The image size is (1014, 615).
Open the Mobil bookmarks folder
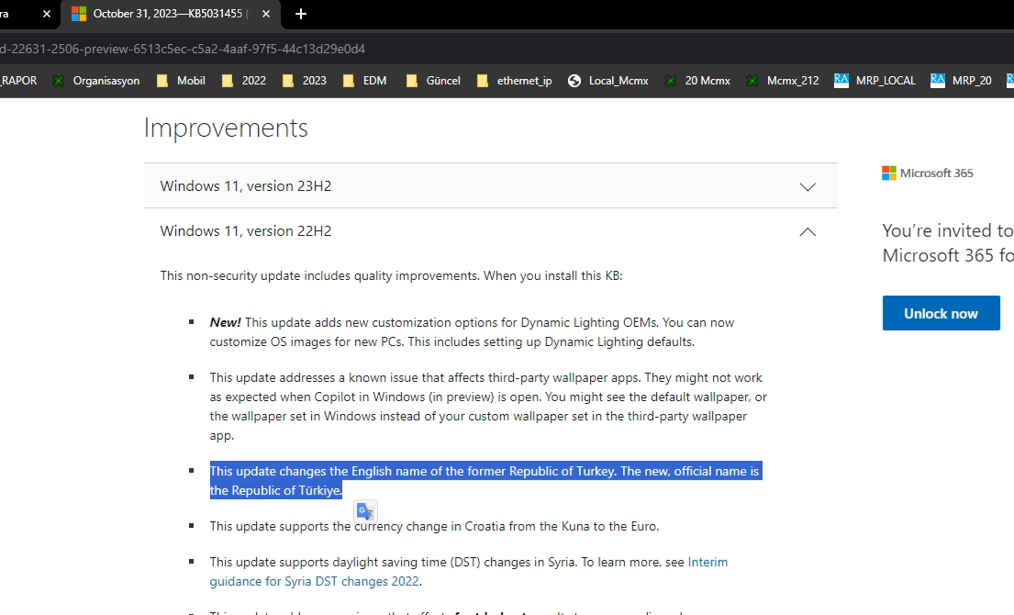pyautogui.click(x=181, y=81)
